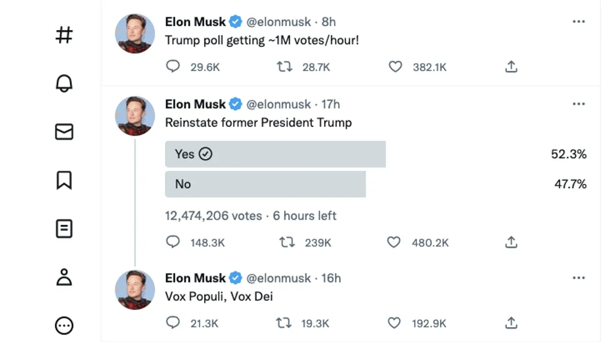Open the Explore hashtag icon

(63, 34)
